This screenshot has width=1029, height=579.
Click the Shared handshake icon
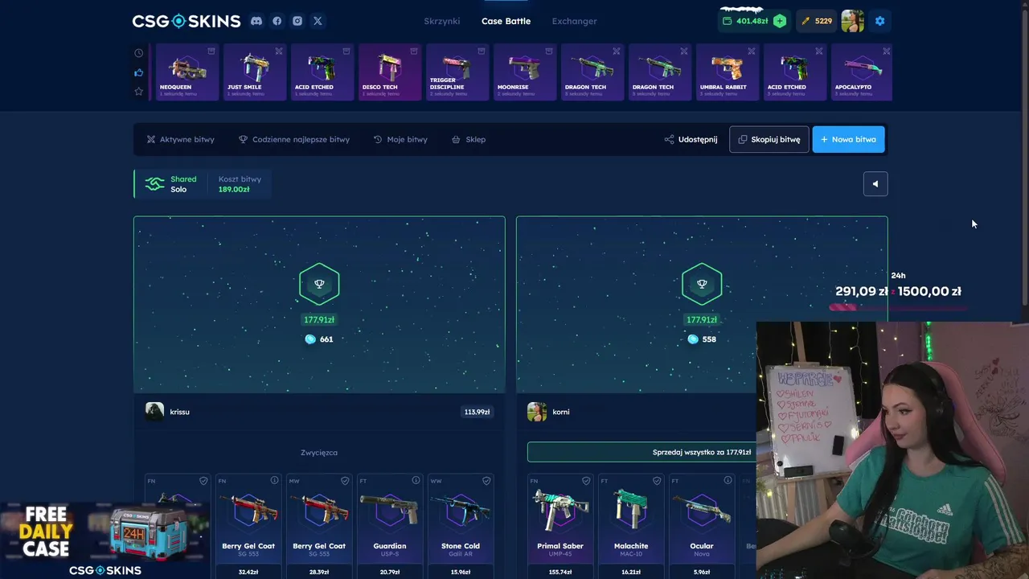(154, 184)
